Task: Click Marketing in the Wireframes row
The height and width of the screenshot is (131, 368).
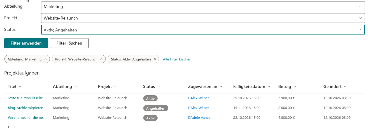Action: (61, 118)
